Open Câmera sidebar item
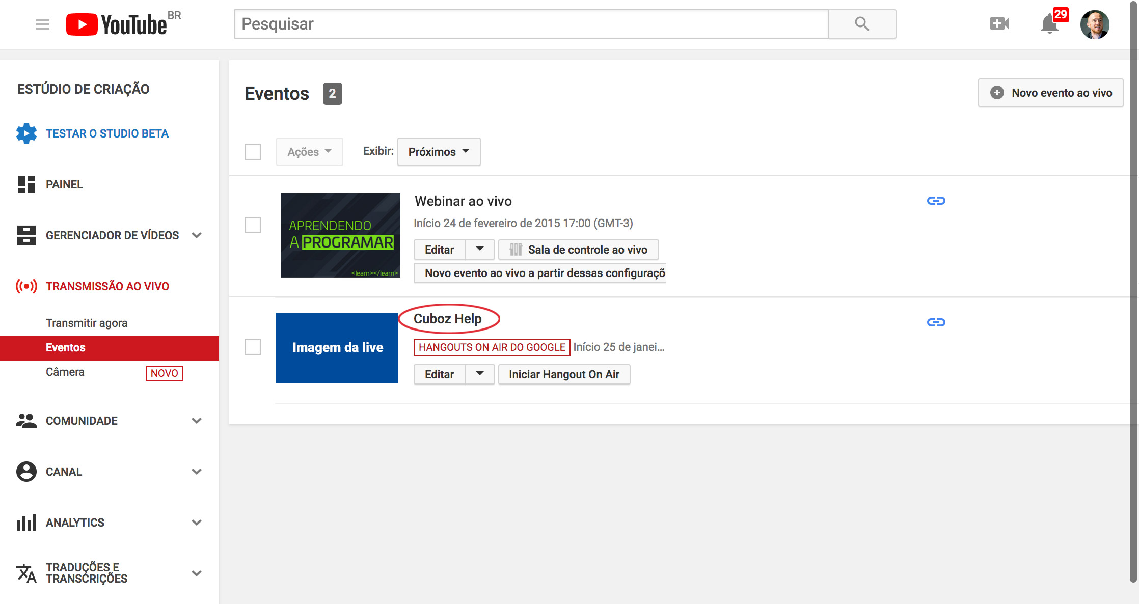 point(65,372)
